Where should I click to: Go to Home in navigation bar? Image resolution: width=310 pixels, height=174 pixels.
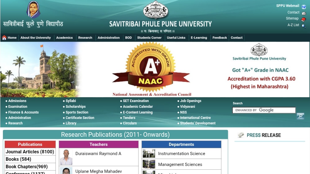point(12,38)
